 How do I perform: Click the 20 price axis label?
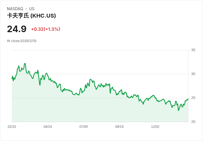[x=193, y=122]
